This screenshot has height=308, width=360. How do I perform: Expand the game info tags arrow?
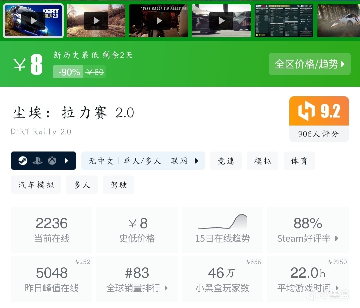click(197, 161)
